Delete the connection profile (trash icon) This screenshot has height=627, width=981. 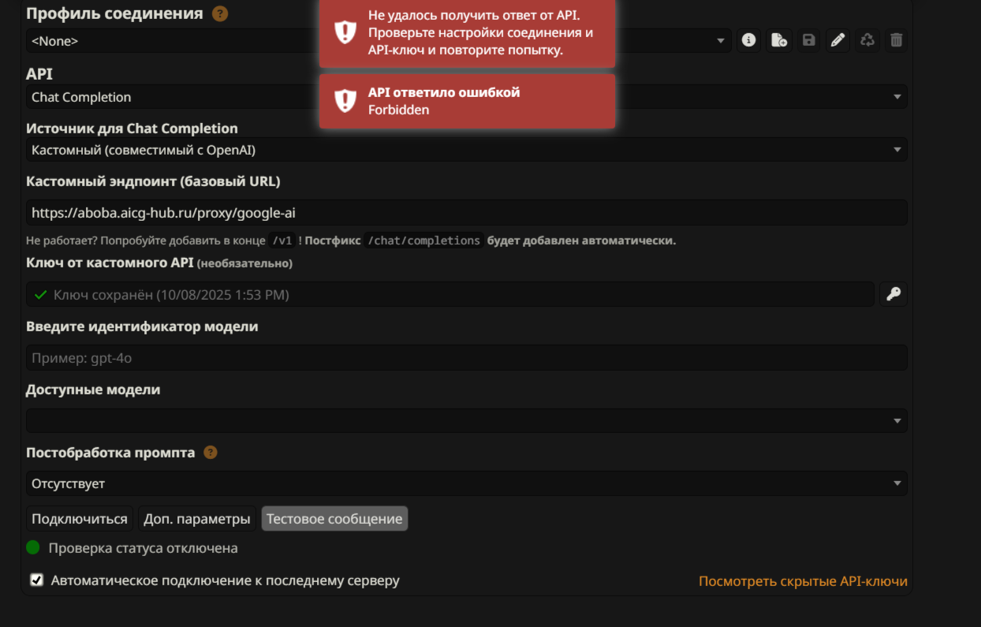point(896,40)
